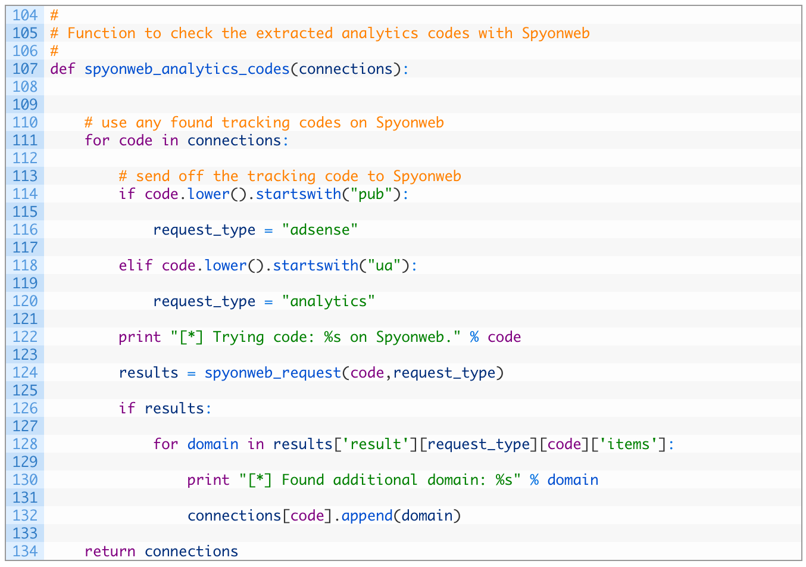Click the comment 'use any found tracking codes on Spyonweb'

point(264,123)
